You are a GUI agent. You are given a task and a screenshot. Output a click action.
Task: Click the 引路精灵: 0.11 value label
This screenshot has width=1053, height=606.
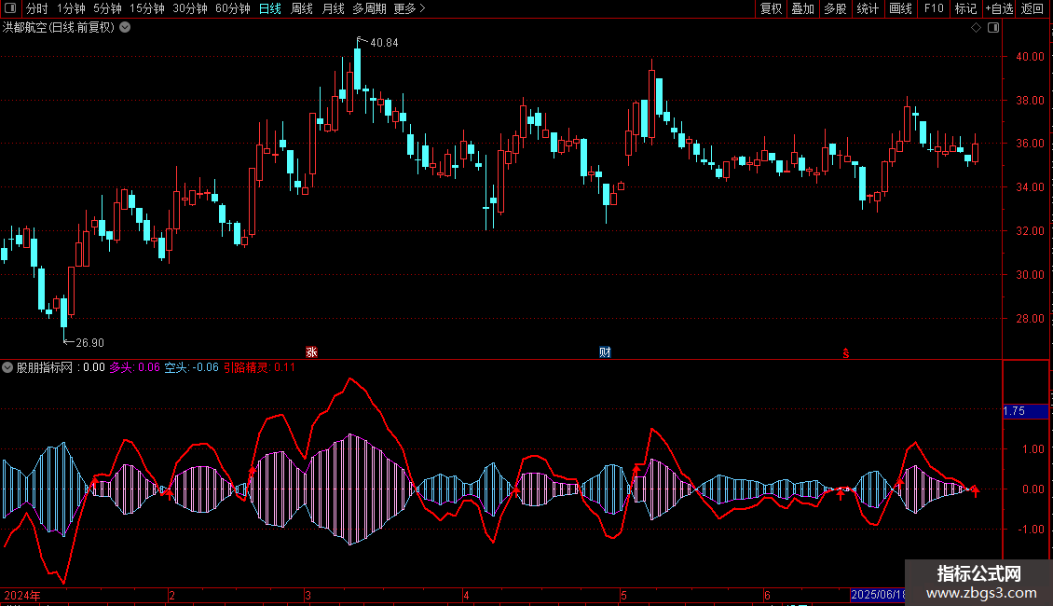pyautogui.click(x=259, y=367)
